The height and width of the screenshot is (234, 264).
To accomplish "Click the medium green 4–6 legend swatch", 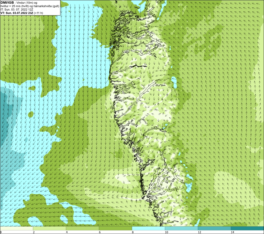I will 82,228.
